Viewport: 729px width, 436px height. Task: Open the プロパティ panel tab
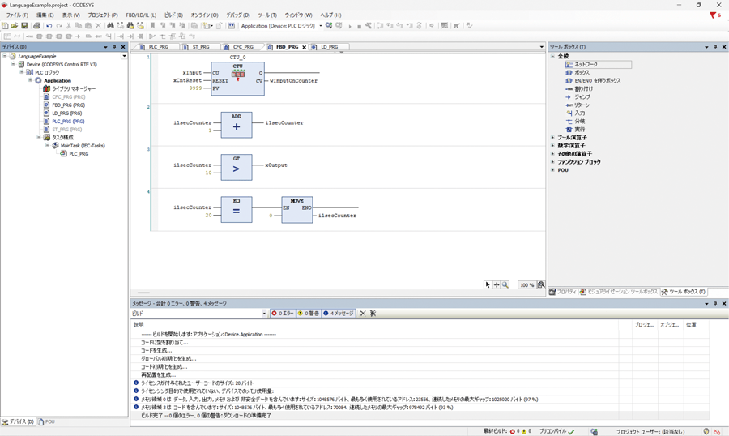(x=563, y=292)
